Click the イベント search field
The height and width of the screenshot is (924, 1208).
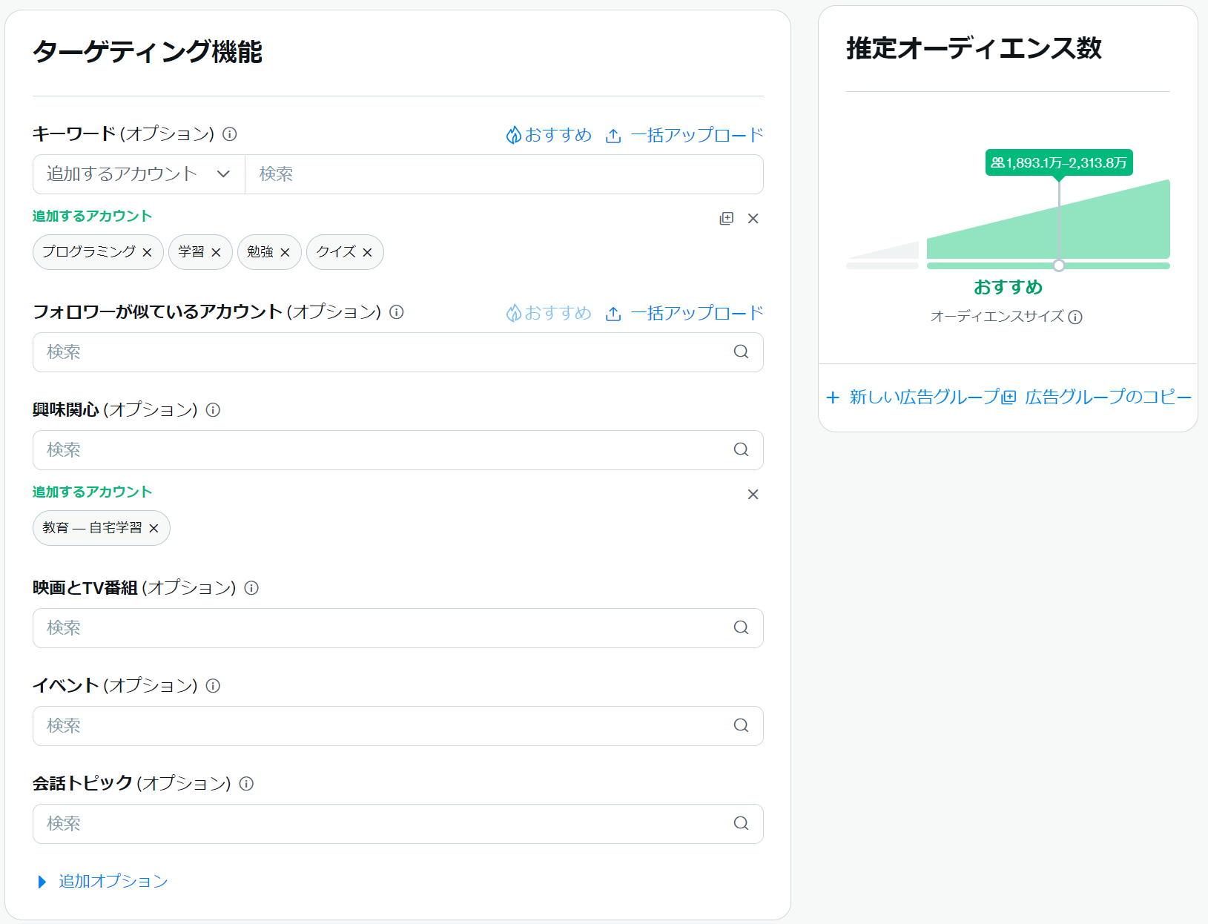(398, 726)
